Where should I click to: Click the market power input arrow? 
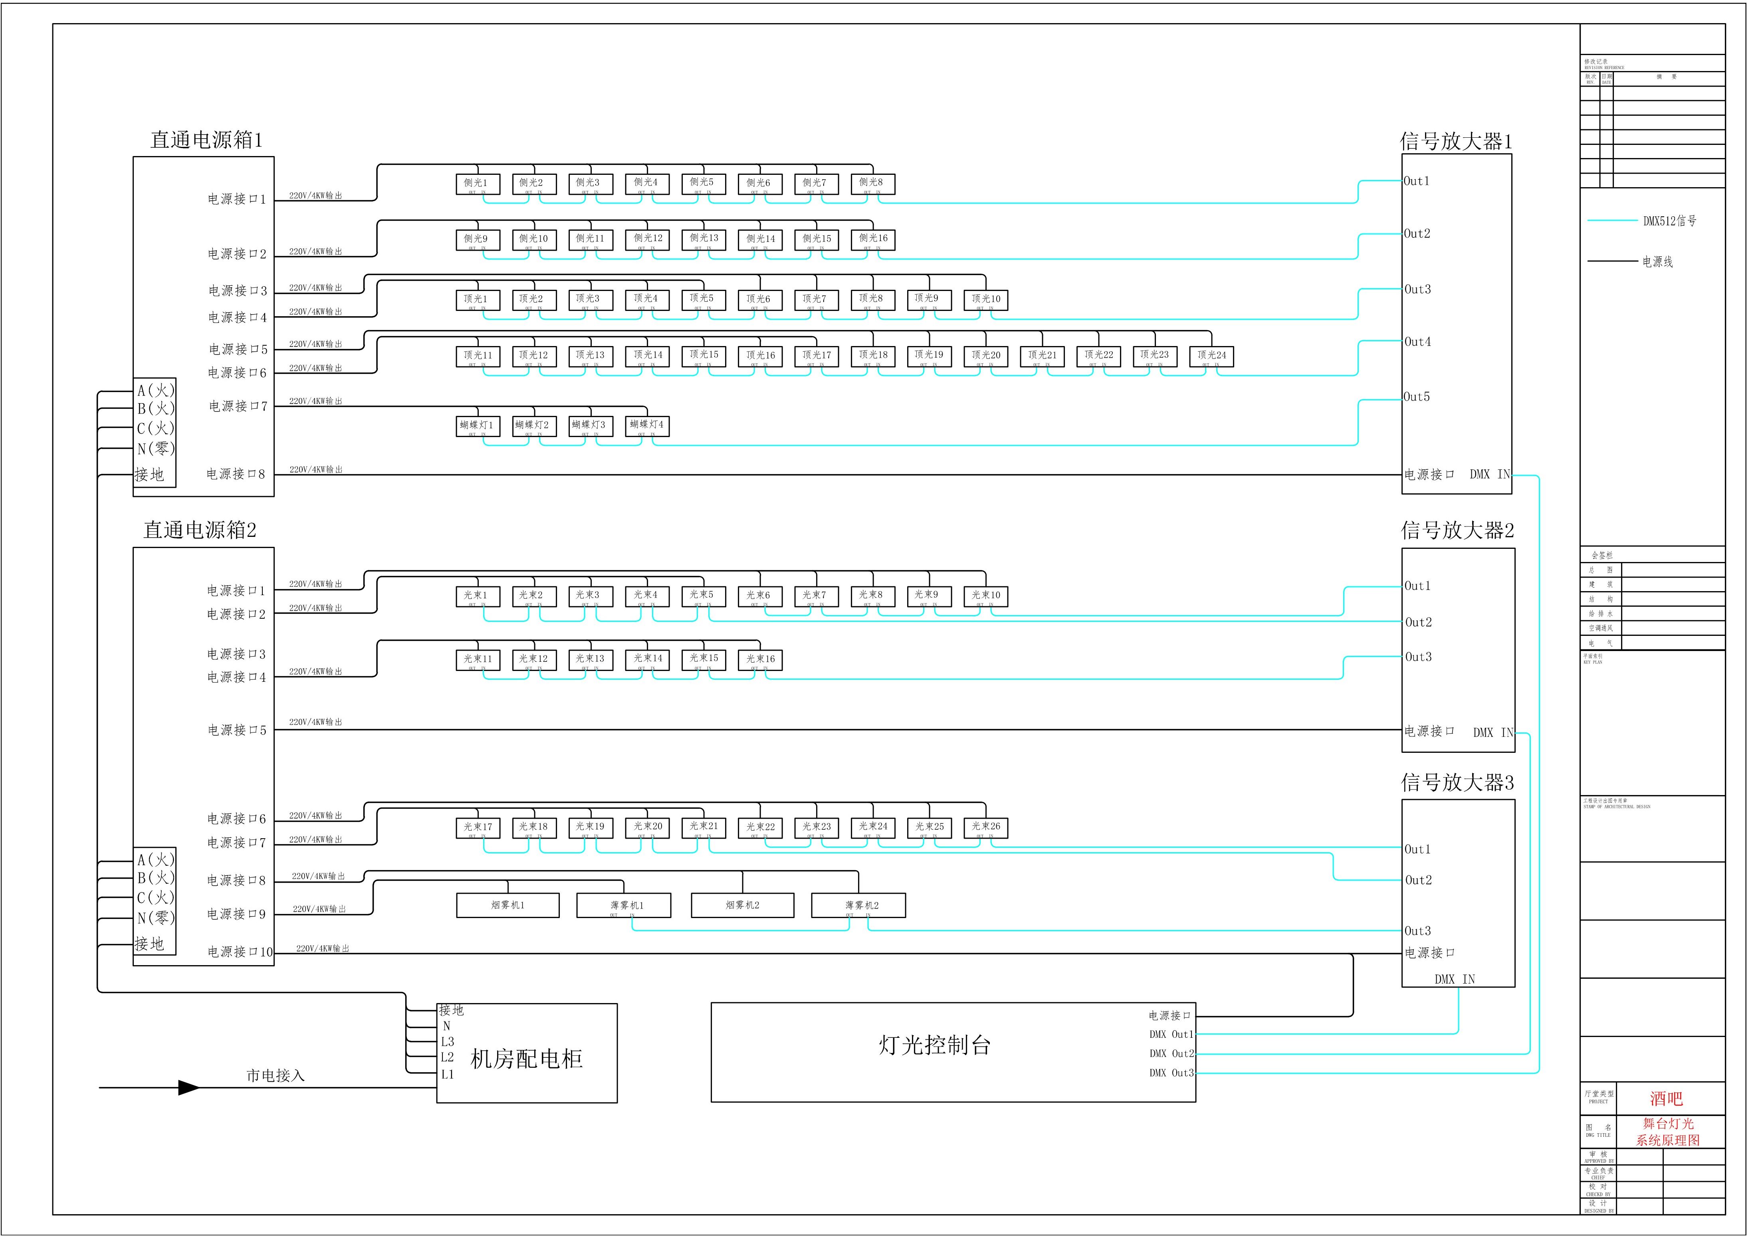coord(189,1089)
